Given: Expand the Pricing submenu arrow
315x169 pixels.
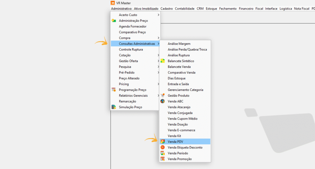Looking at the screenshot, I should coord(158,84).
